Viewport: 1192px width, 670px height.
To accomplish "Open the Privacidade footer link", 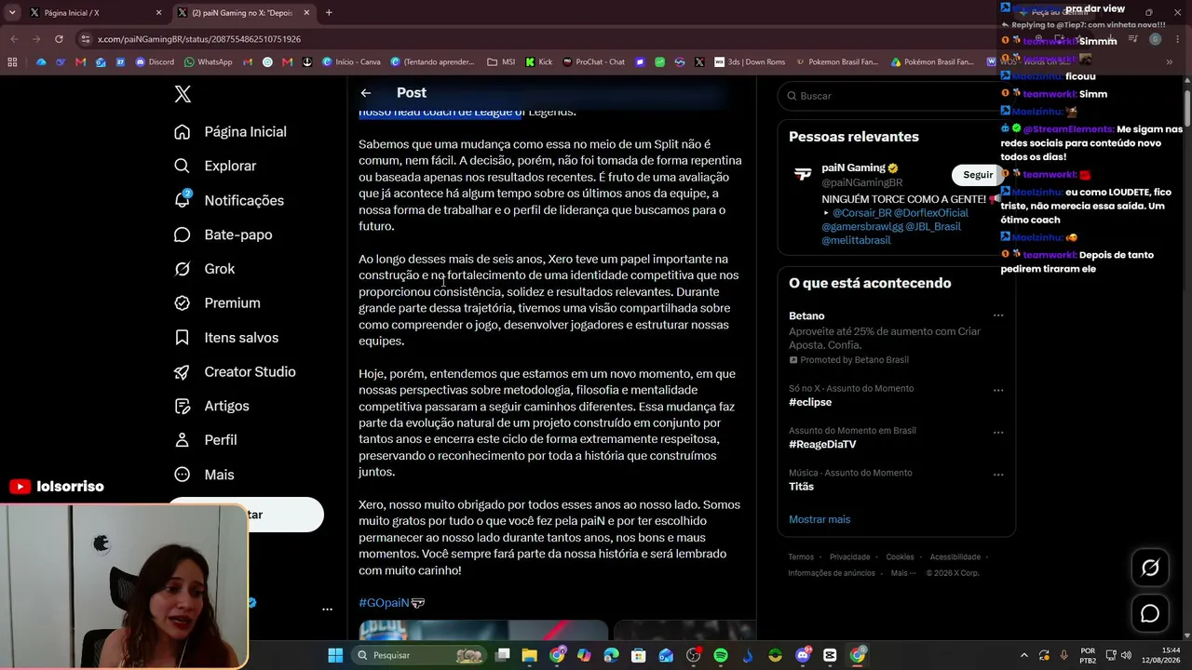I will pyautogui.click(x=849, y=557).
